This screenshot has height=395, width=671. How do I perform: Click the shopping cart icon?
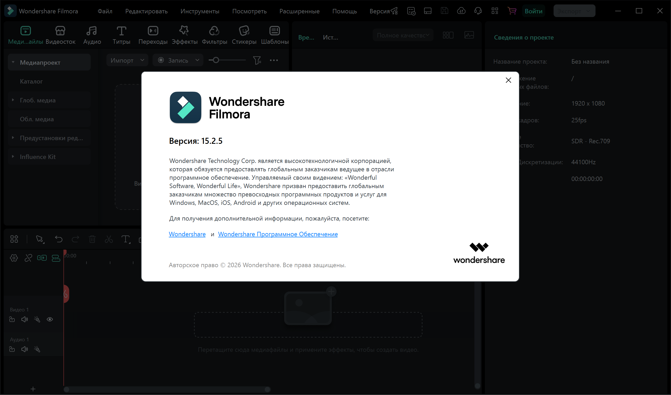(x=511, y=11)
